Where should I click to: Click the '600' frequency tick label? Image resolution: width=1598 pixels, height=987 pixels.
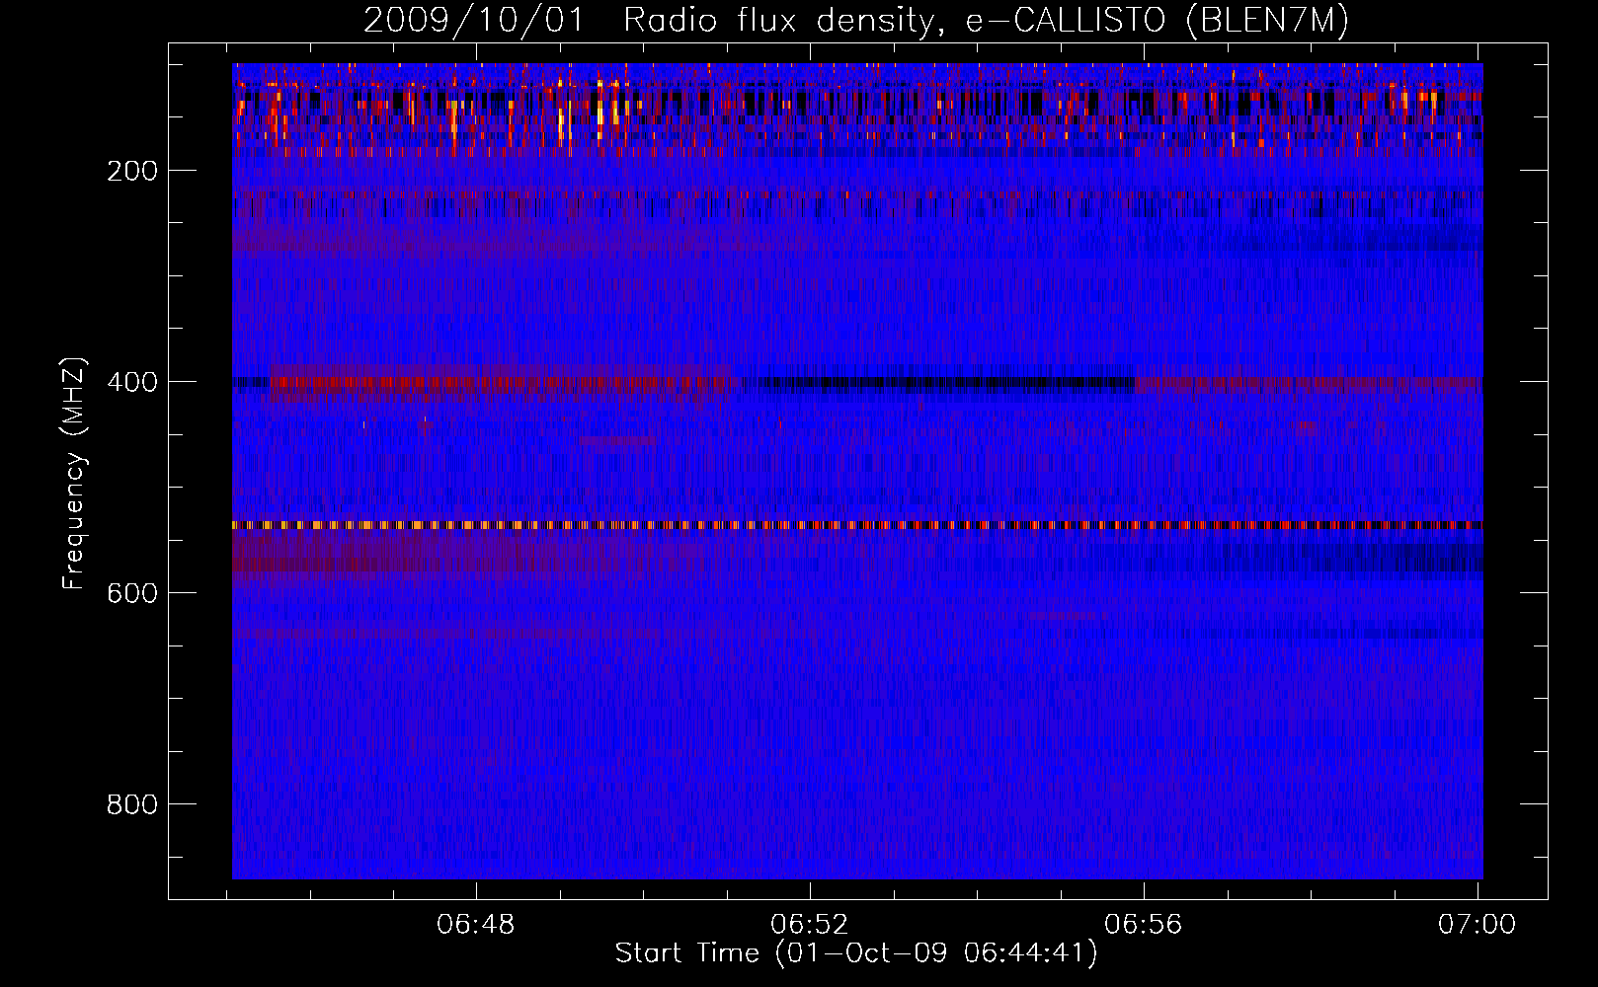[131, 593]
